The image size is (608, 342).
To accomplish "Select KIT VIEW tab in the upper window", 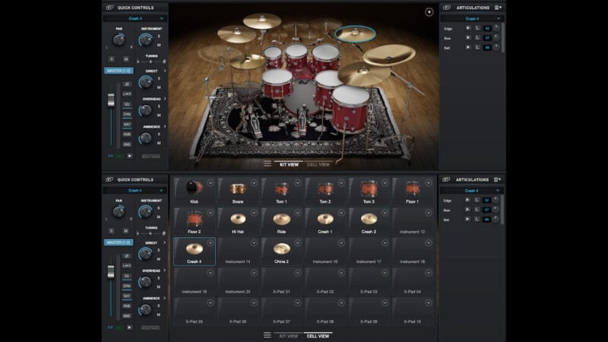I will (x=290, y=164).
